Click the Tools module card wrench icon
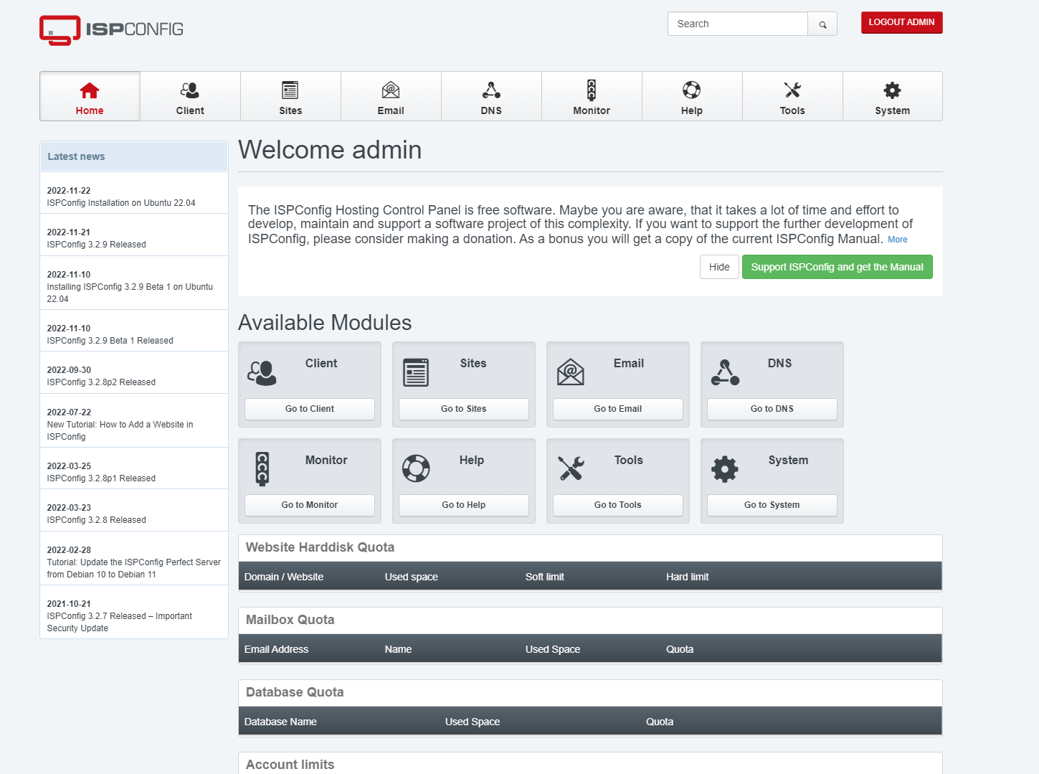Image resolution: width=1039 pixels, height=774 pixels. pos(571,469)
